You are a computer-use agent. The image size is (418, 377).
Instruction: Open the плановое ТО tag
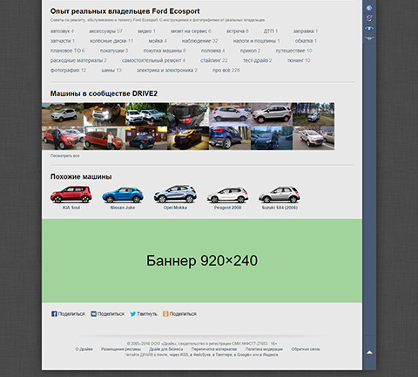tap(68, 51)
